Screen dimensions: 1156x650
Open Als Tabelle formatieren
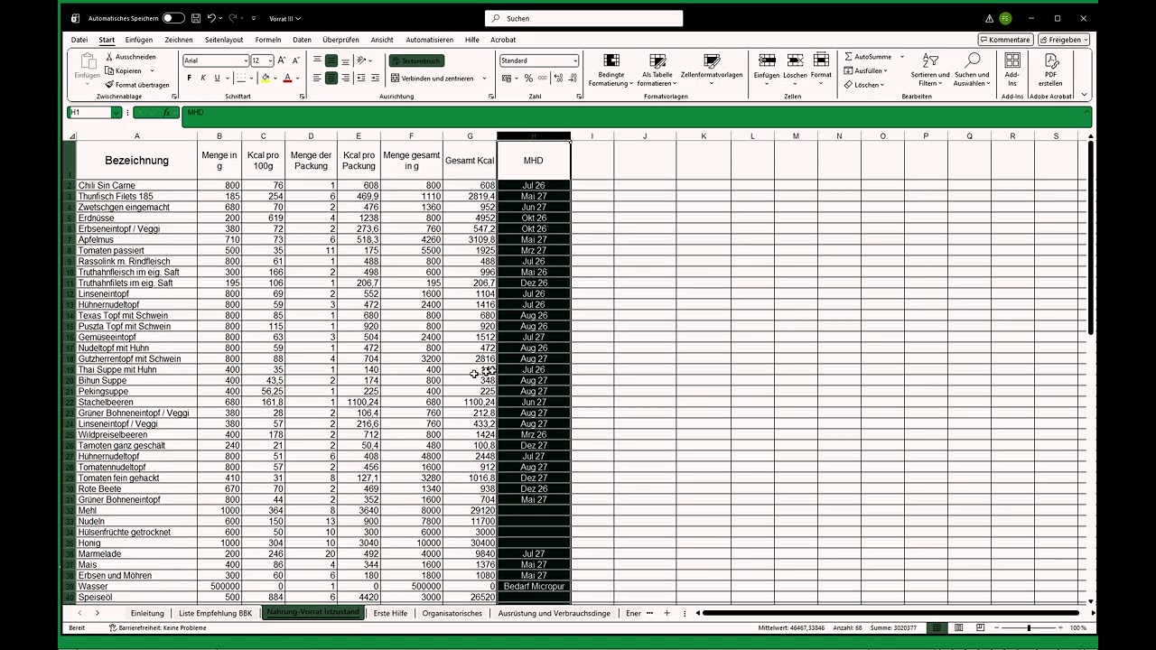tap(657, 70)
